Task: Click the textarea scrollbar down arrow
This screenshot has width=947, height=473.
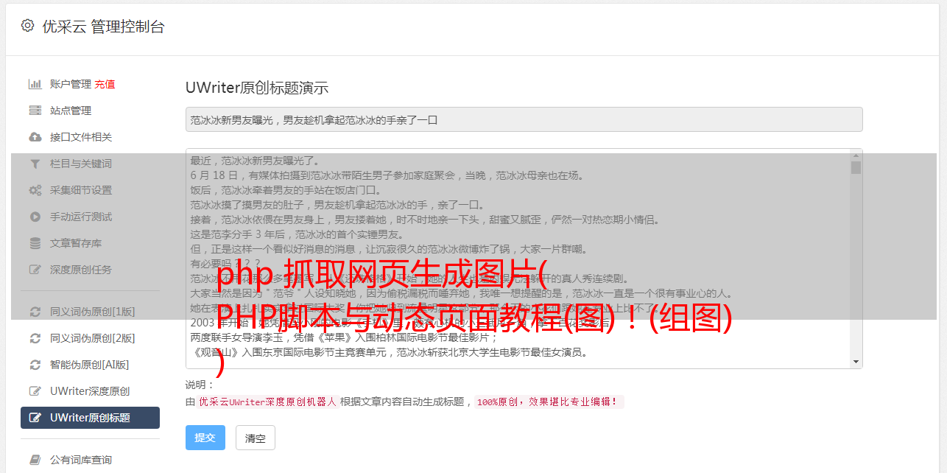Action: pos(856,362)
